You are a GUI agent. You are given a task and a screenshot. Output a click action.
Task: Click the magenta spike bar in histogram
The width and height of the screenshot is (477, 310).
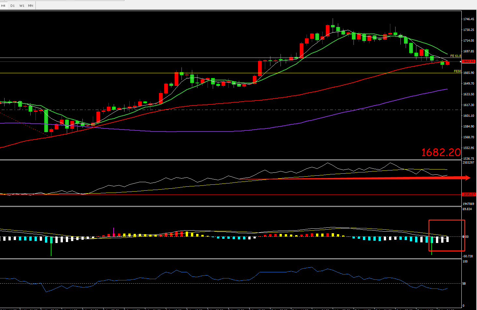[x=114, y=230]
